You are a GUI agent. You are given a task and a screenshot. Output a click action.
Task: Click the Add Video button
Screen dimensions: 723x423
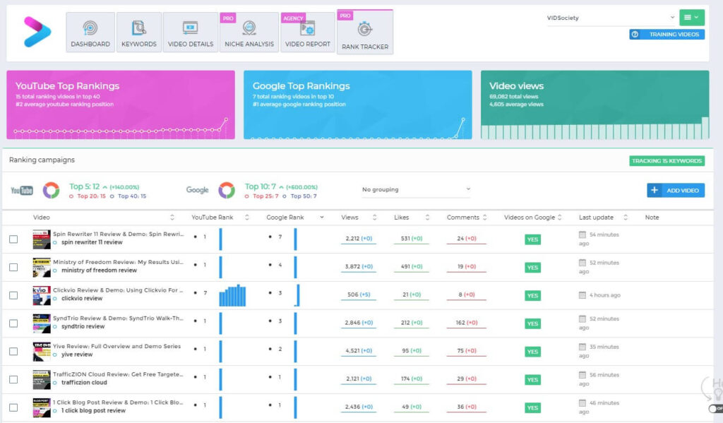pyautogui.click(x=676, y=190)
